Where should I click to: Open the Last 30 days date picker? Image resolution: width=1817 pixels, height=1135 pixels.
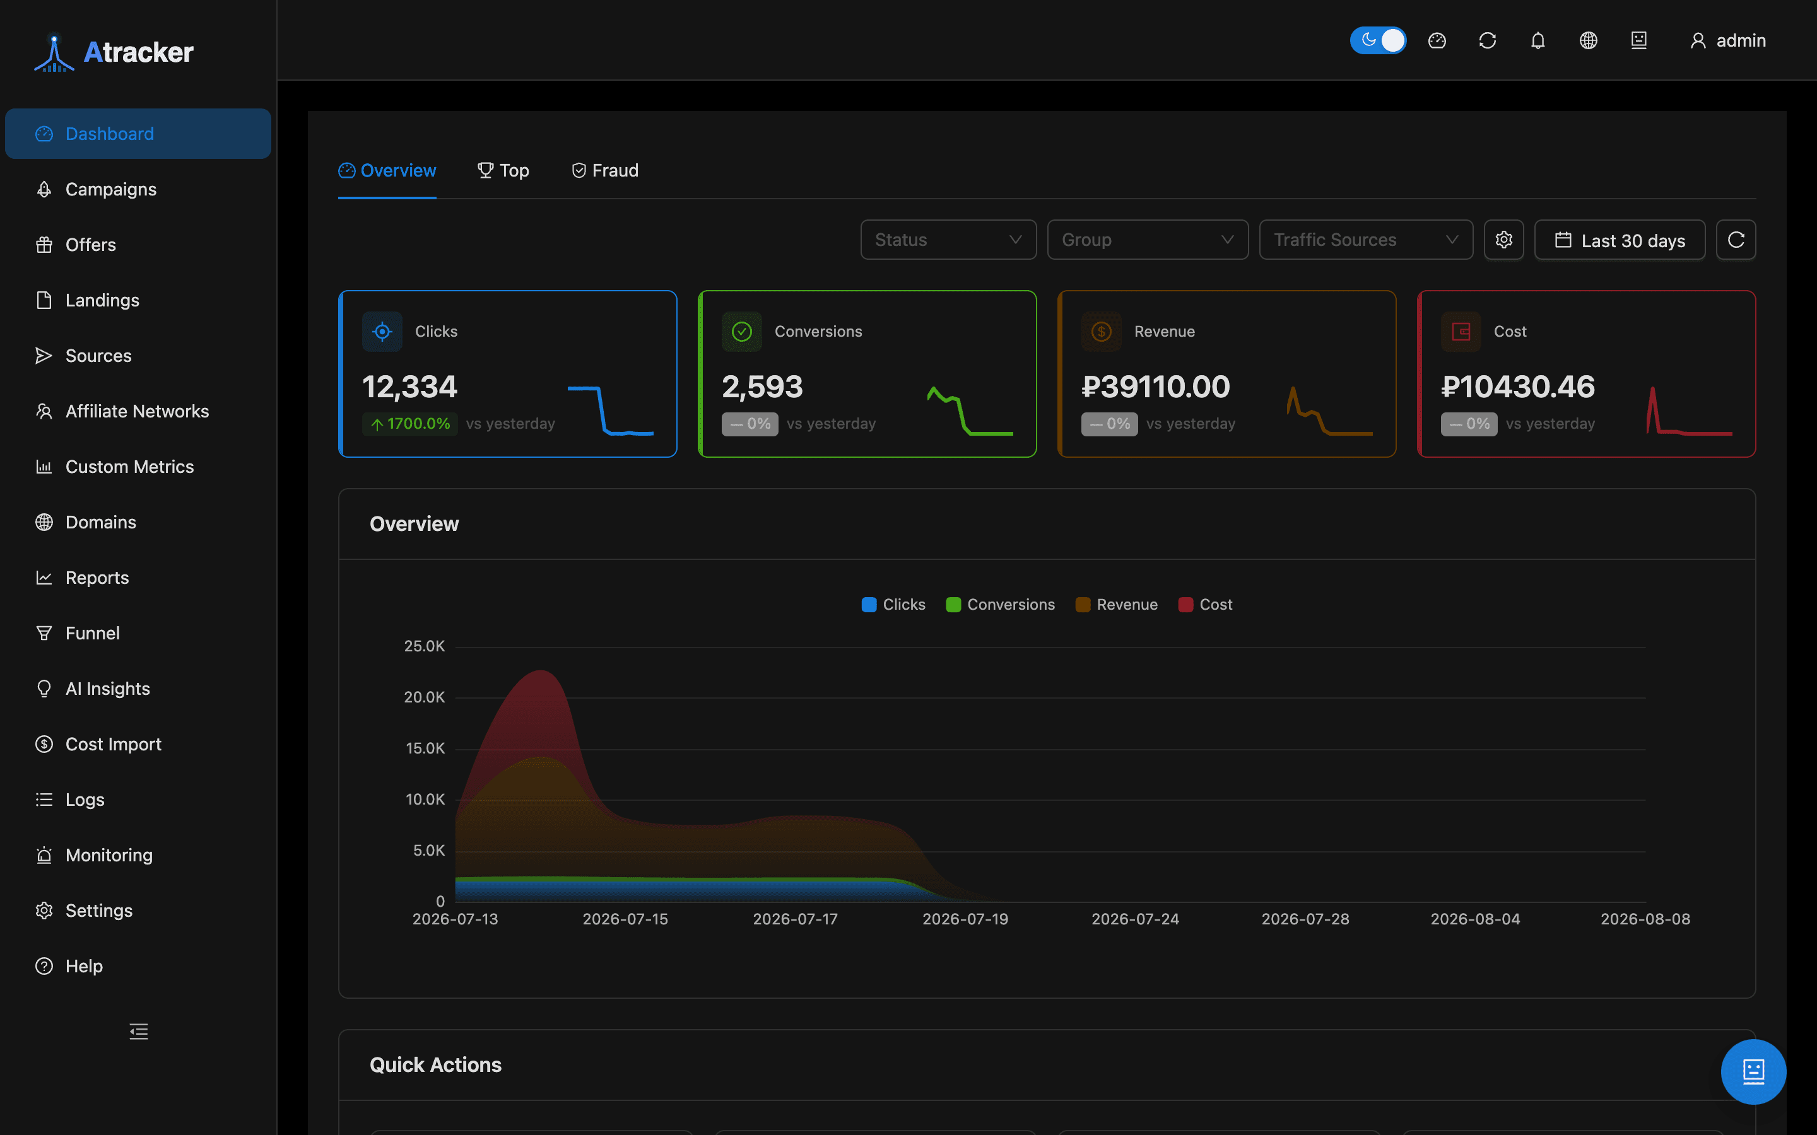pos(1620,240)
